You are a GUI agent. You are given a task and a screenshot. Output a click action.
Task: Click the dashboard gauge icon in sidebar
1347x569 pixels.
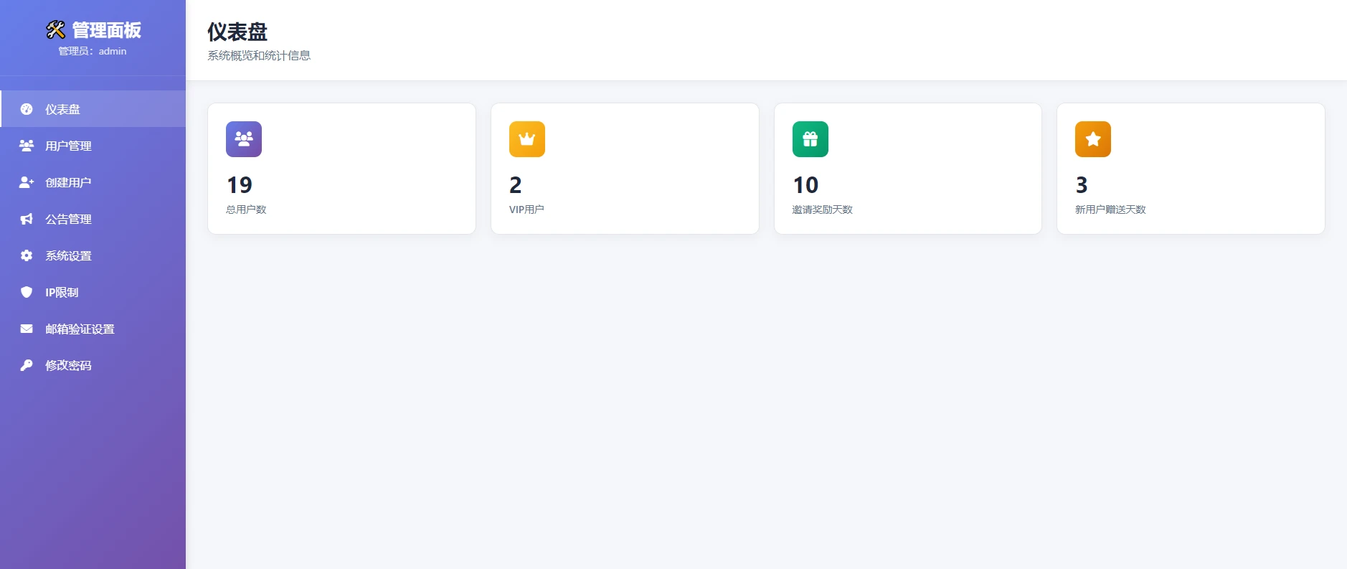click(x=27, y=109)
